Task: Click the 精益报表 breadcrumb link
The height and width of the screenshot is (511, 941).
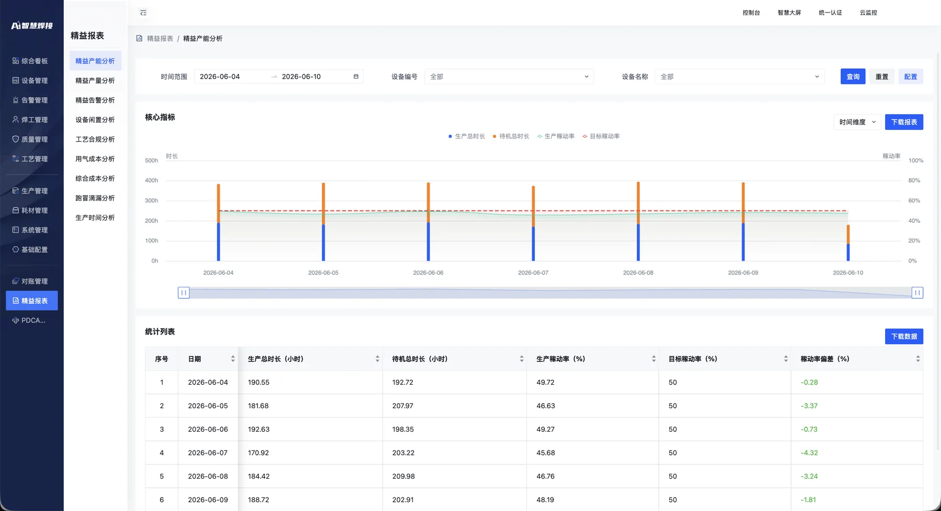Action: tap(160, 39)
